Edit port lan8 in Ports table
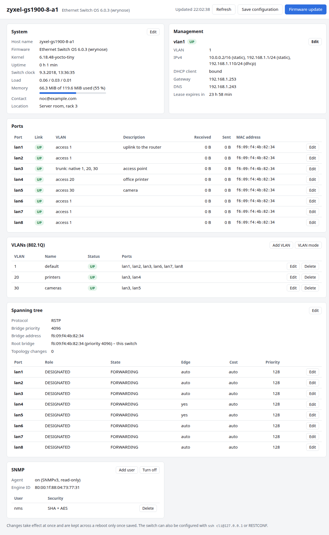The width and height of the screenshot is (329, 535). click(312, 222)
